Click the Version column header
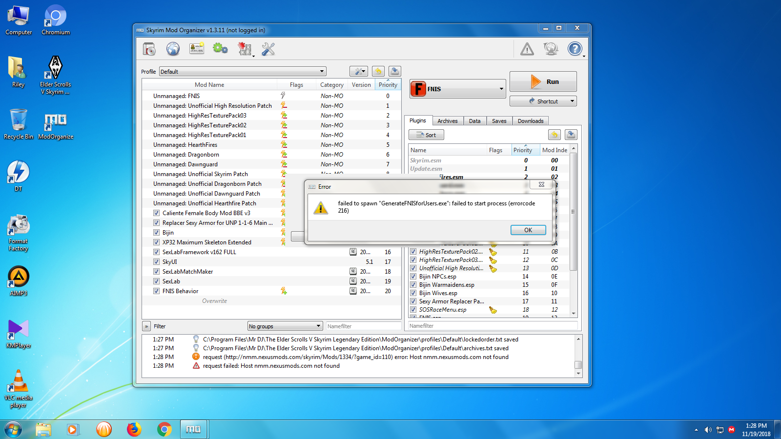The image size is (781, 439). 361,85
